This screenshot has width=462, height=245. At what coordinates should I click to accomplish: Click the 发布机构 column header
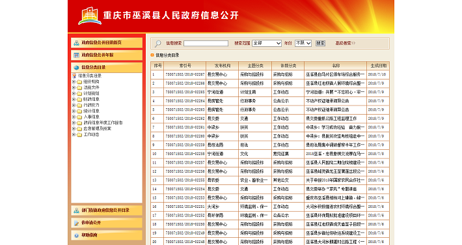(x=223, y=66)
